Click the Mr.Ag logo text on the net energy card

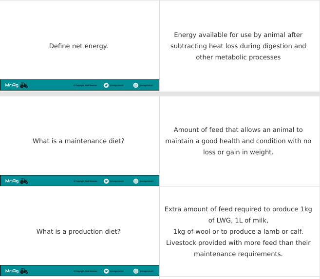12,85
